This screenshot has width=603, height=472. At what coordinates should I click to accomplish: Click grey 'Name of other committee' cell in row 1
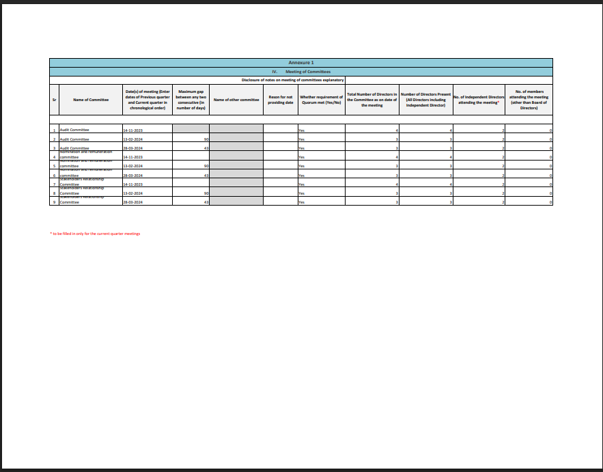point(236,128)
